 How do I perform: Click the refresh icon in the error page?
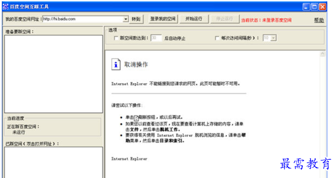pos(136,118)
